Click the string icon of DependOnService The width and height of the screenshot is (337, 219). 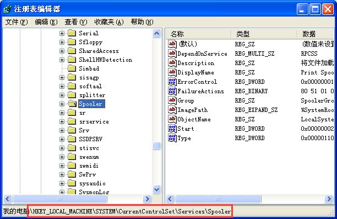(x=172, y=54)
